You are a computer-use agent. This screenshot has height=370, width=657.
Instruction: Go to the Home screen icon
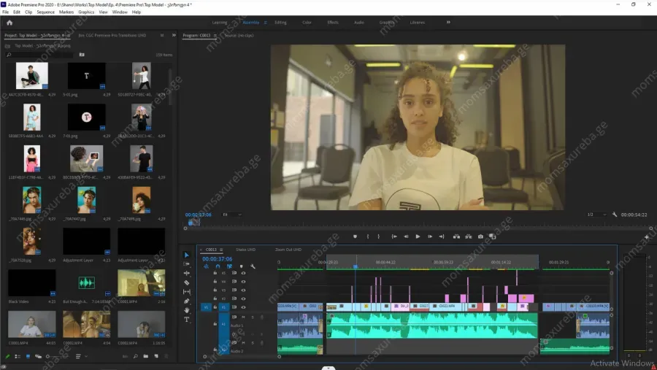point(9,23)
